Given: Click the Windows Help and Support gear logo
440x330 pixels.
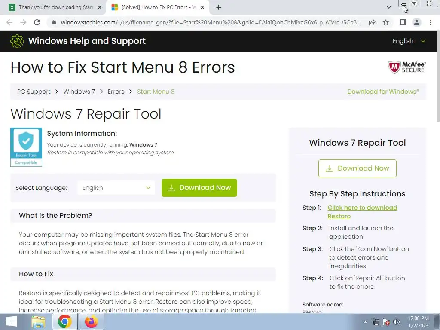Looking at the screenshot, I should [x=17, y=41].
